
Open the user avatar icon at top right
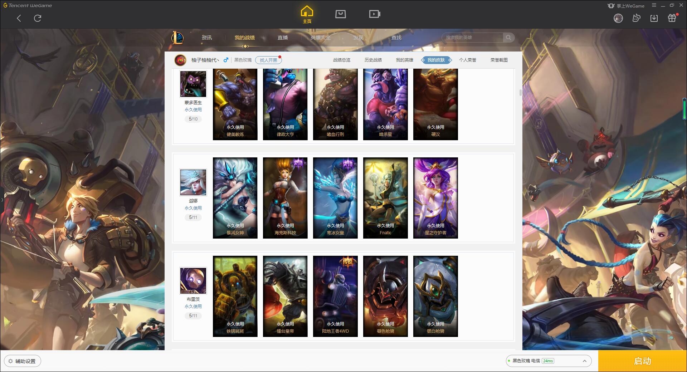618,18
